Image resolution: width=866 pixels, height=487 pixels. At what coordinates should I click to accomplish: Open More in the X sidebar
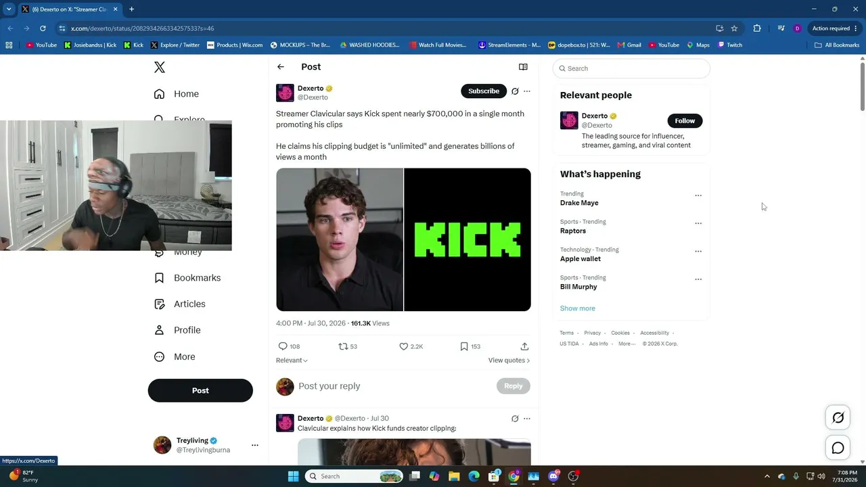(x=175, y=356)
